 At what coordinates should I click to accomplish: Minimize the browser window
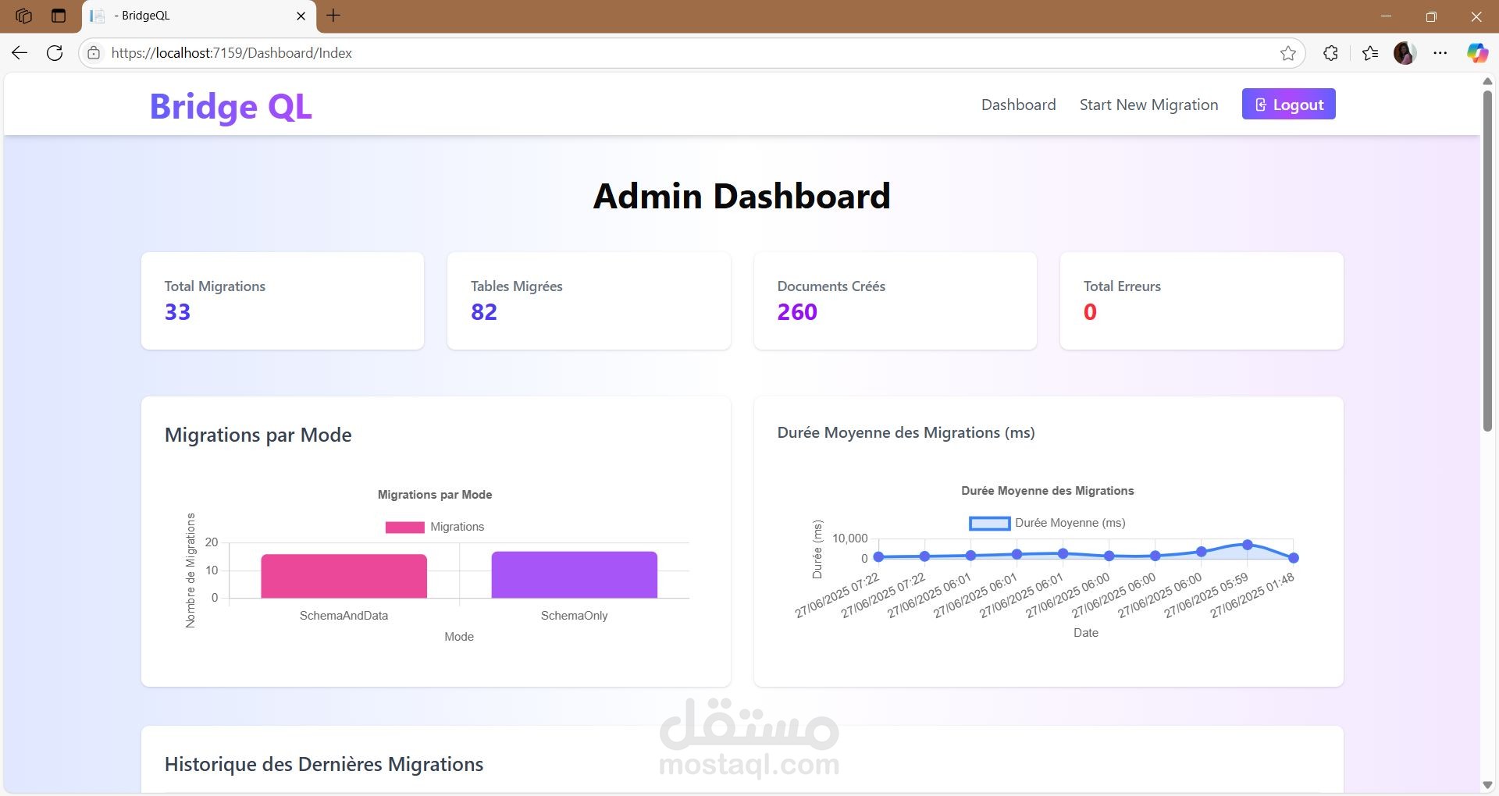(1387, 16)
